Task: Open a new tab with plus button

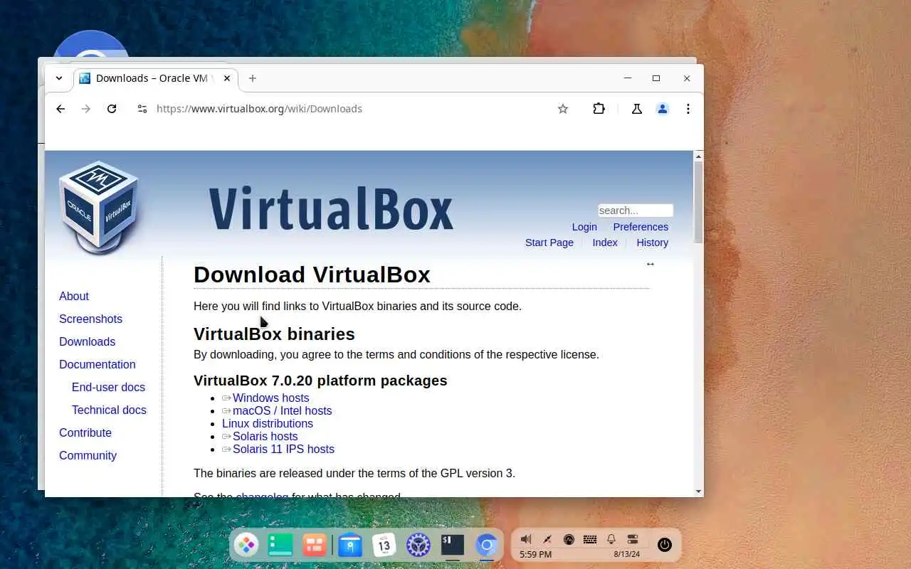Action: pos(253,78)
